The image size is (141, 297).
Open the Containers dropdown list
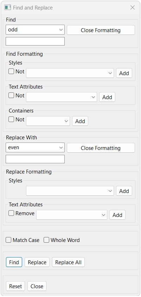[48, 121]
